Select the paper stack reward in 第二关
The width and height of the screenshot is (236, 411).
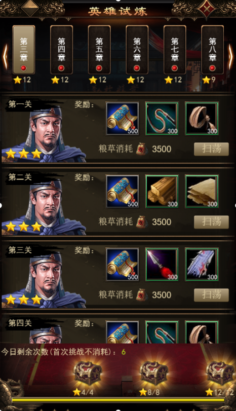[202, 192]
